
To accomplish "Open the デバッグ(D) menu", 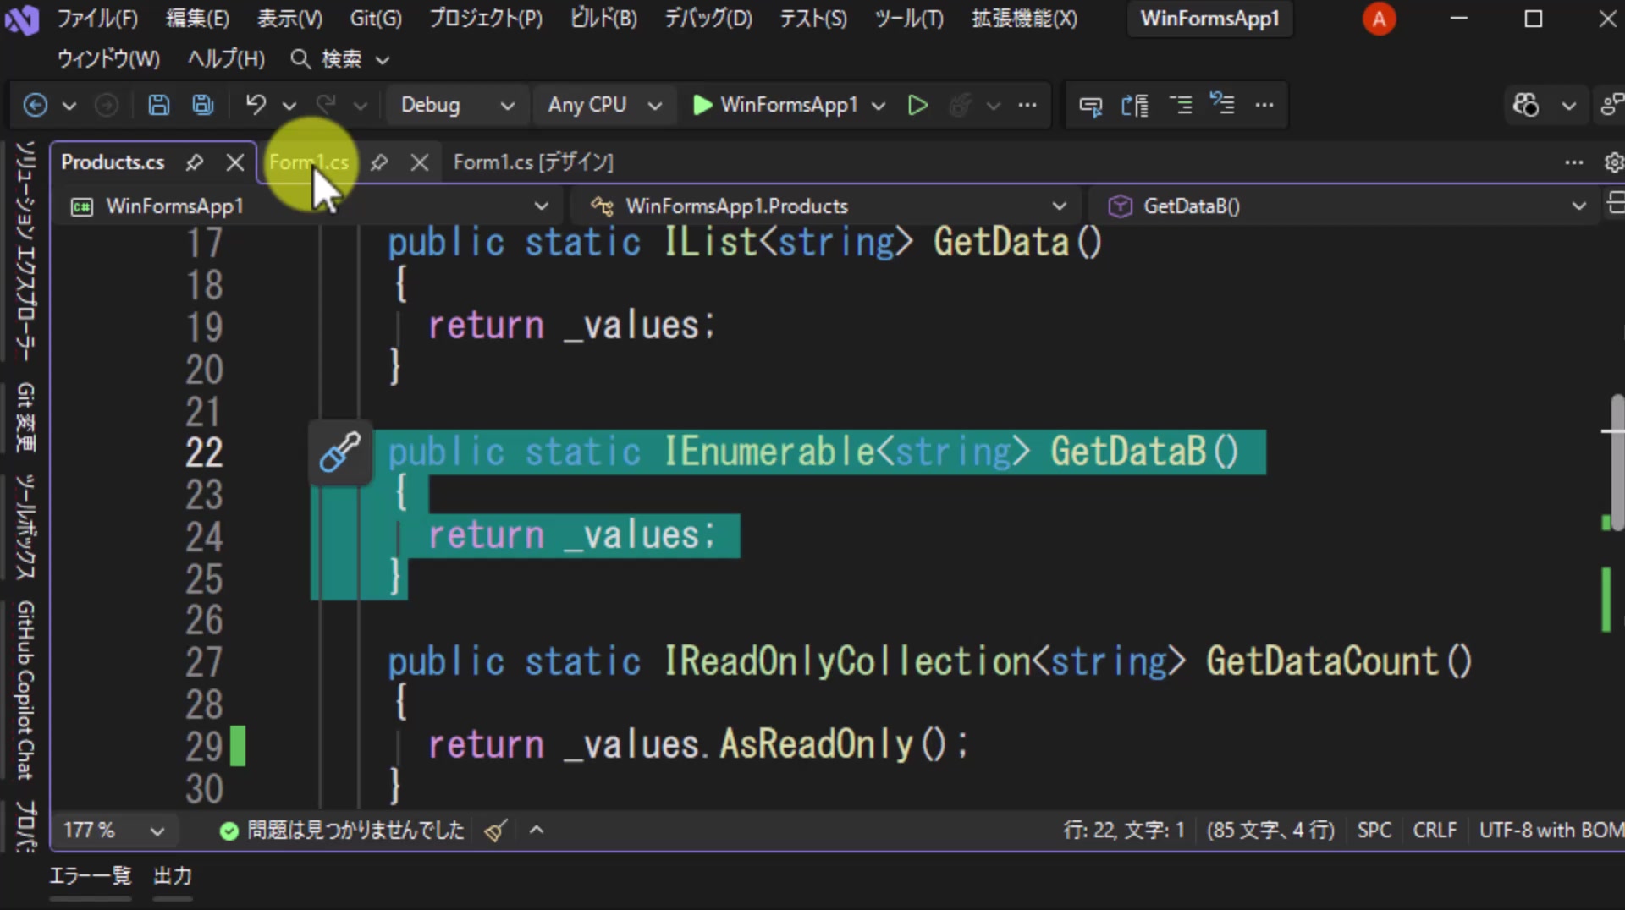I will (x=708, y=19).
